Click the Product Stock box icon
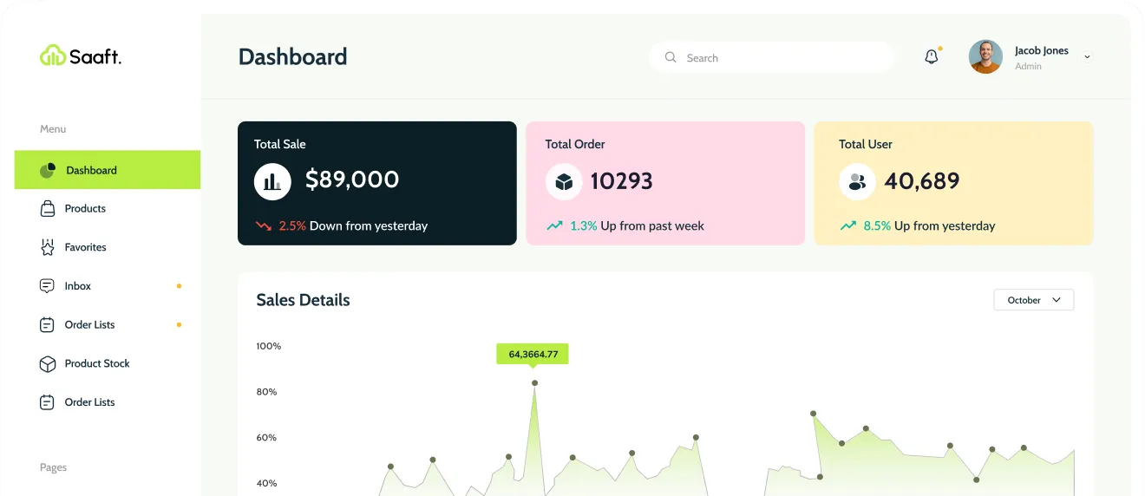 pos(48,363)
